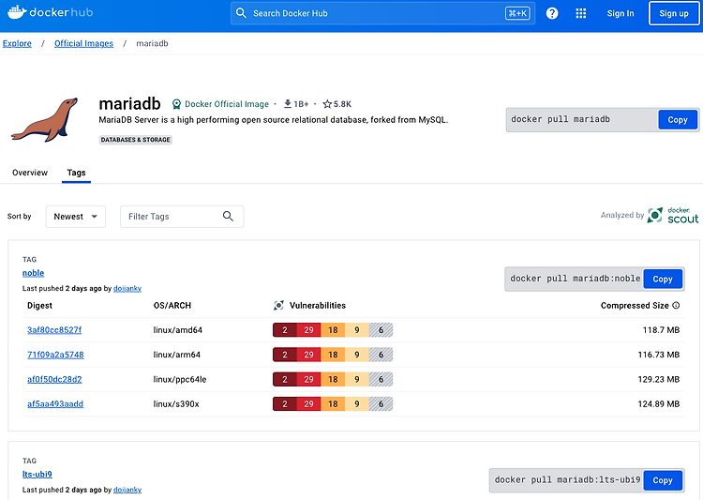Open digest 3af80cc8527f
Image resolution: width=703 pixels, height=500 pixels.
point(54,330)
